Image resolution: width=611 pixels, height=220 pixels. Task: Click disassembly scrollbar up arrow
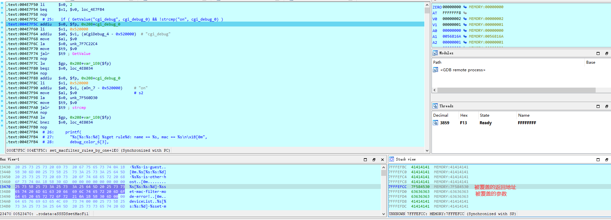(427, 5)
